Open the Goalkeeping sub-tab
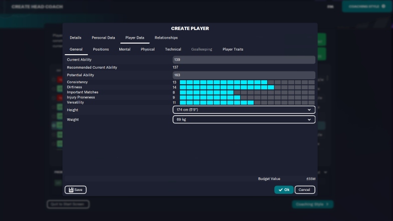The height and width of the screenshot is (221, 393). pyautogui.click(x=202, y=49)
